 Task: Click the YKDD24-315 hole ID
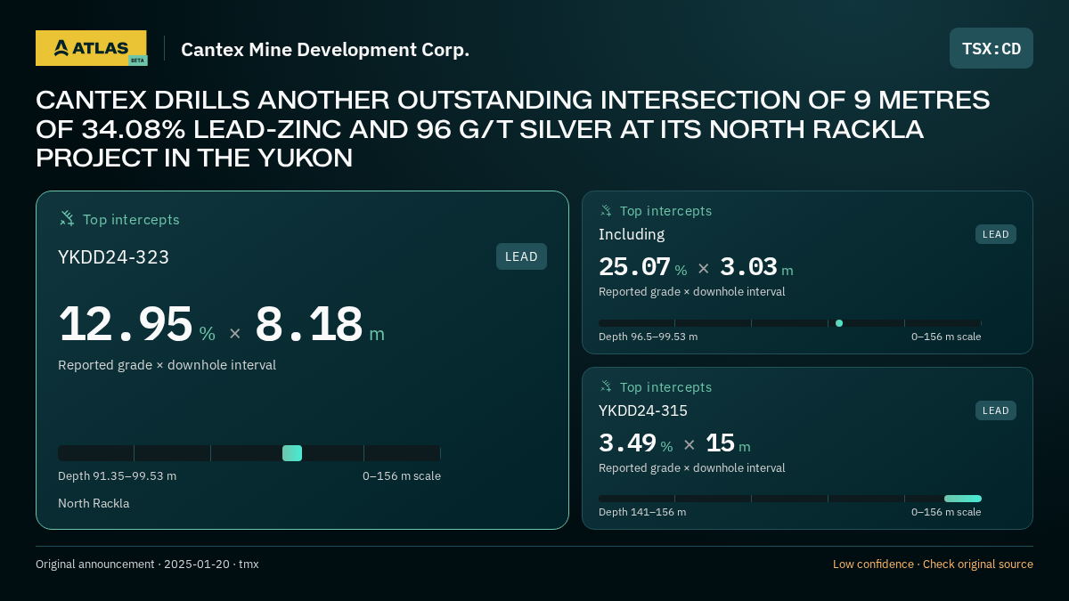point(643,410)
